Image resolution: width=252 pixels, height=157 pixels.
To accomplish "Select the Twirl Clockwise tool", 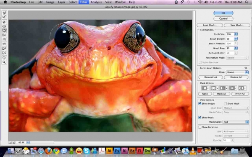I will pyautogui.click(x=4, y=22).
